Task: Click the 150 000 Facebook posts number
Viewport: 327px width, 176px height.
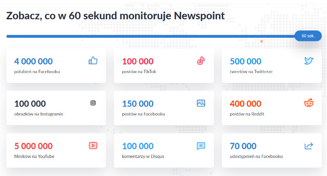Action: 138,104
